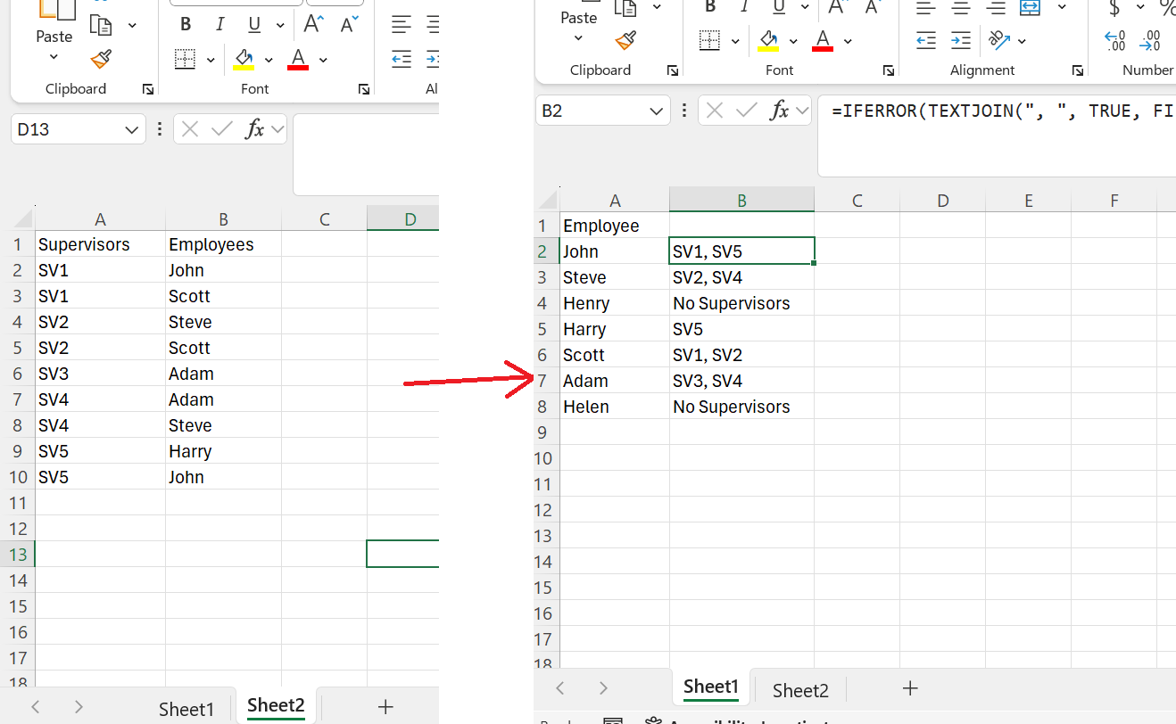Select column A header in left window
1176x724 pixels.
point(100,219)
